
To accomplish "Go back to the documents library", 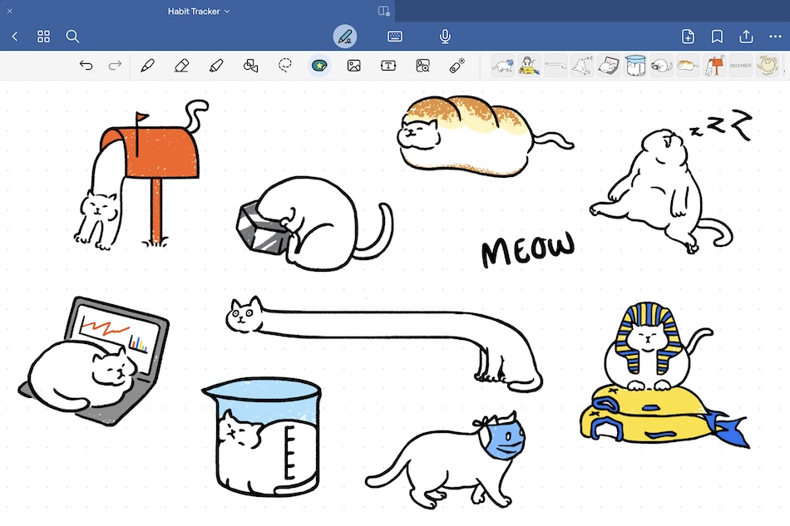I will (15, 37).
